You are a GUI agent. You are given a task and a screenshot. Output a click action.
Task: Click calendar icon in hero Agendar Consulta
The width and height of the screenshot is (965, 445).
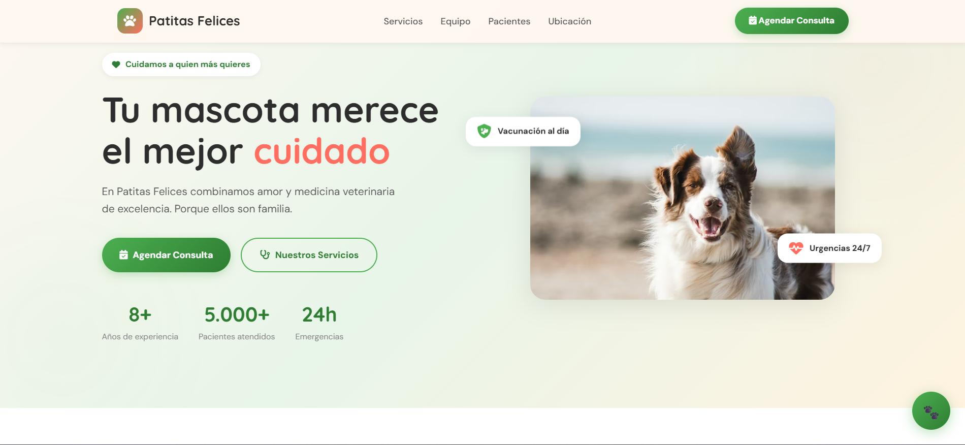point(123,255)
